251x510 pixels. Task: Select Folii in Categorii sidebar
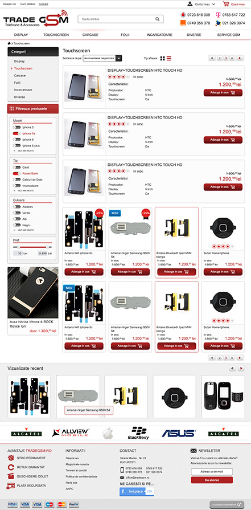point(17,83)
